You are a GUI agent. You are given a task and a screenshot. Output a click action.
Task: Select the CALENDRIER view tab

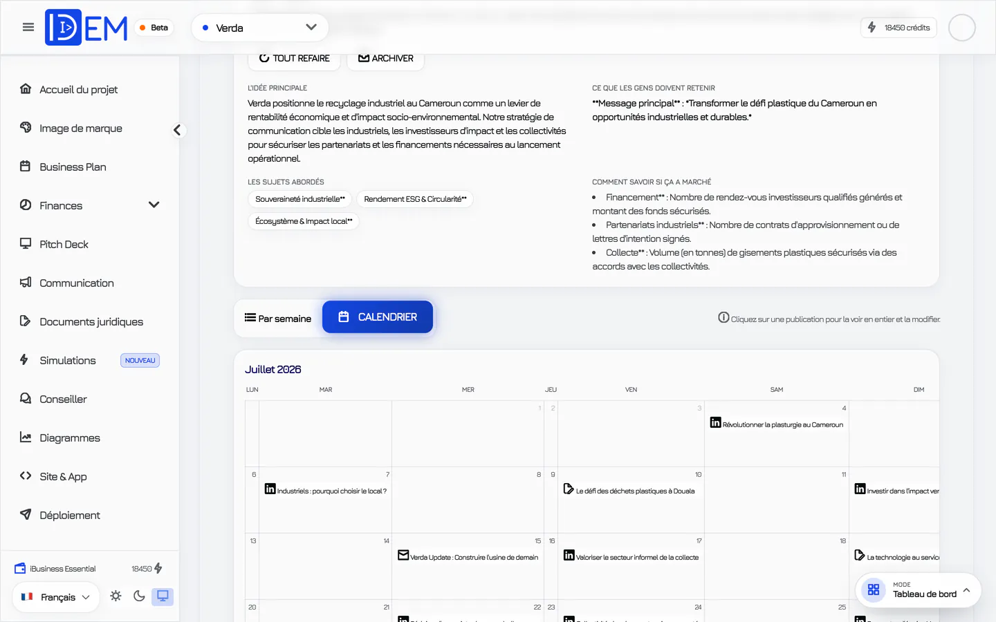point(378,317)
